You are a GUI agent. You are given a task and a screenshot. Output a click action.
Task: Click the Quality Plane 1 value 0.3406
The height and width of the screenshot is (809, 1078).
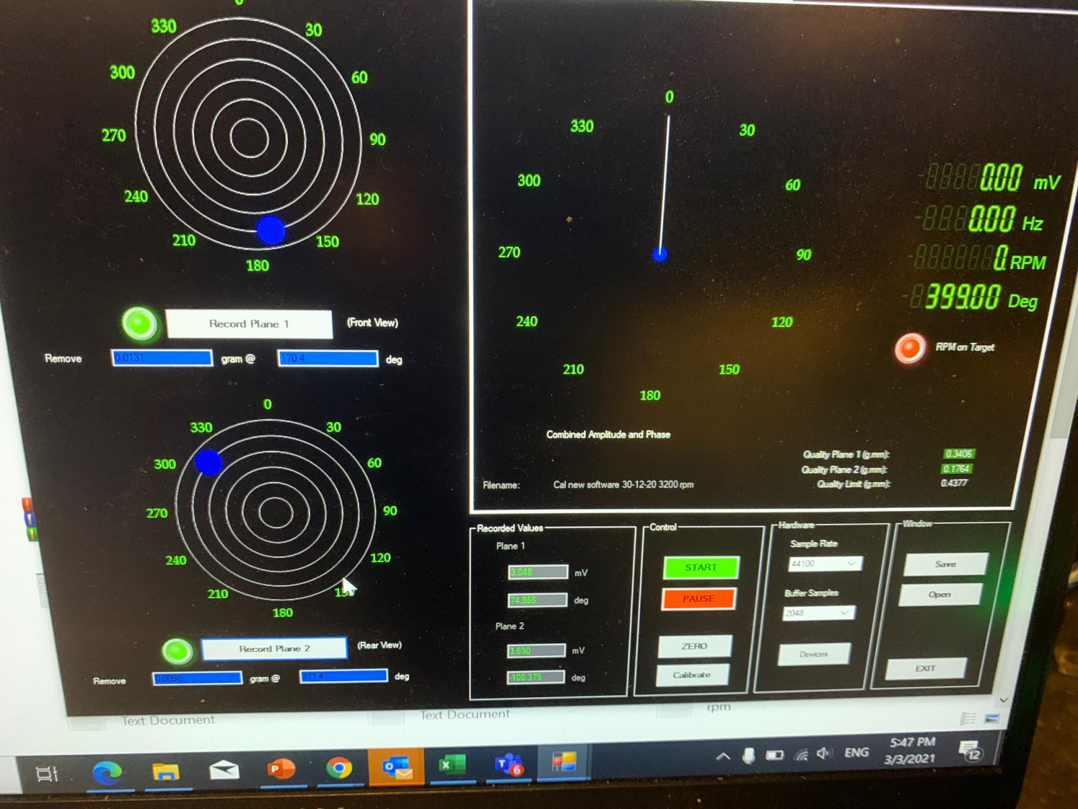click(x=958, y=454)
